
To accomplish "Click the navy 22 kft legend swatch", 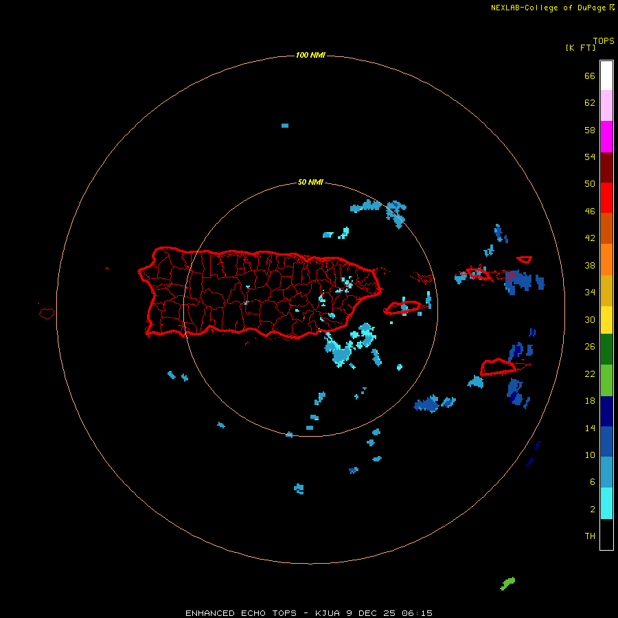I will click(606, 411).
